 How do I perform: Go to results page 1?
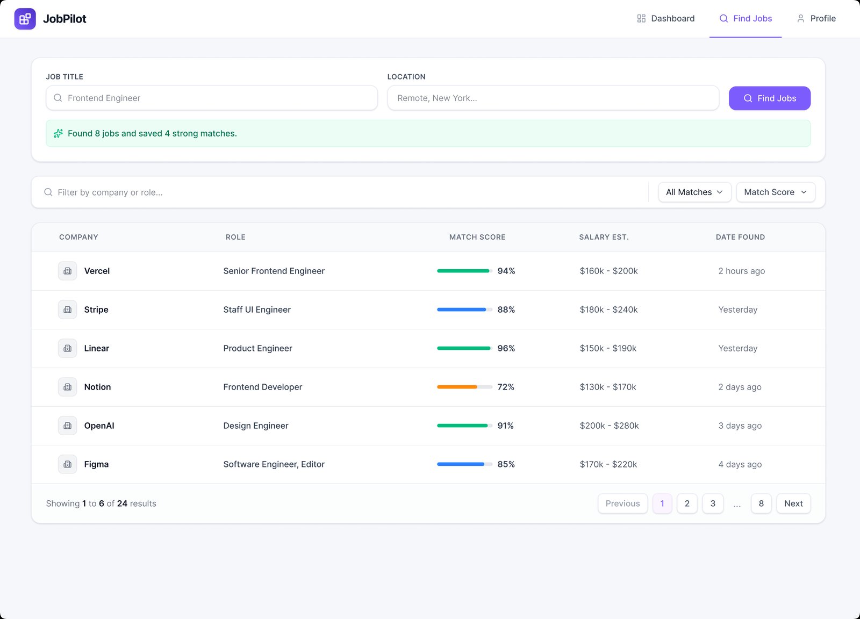click(662, 503)
